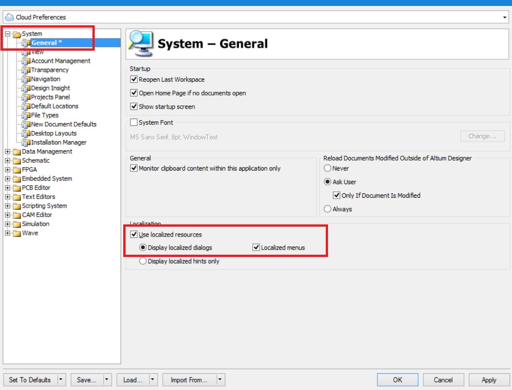Click the New Document Defaults page icon
The width and height of the screenshot is (512, 390).
[26, 124]
